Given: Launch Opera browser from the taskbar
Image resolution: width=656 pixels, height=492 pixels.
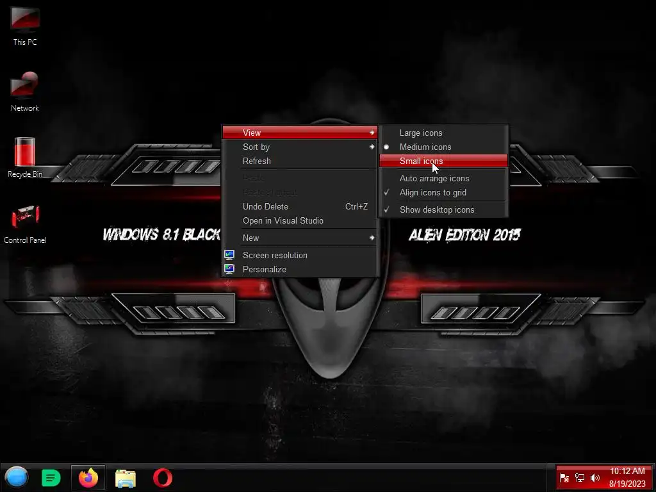Looking at the screenshot, I should [x=162, y=478].
